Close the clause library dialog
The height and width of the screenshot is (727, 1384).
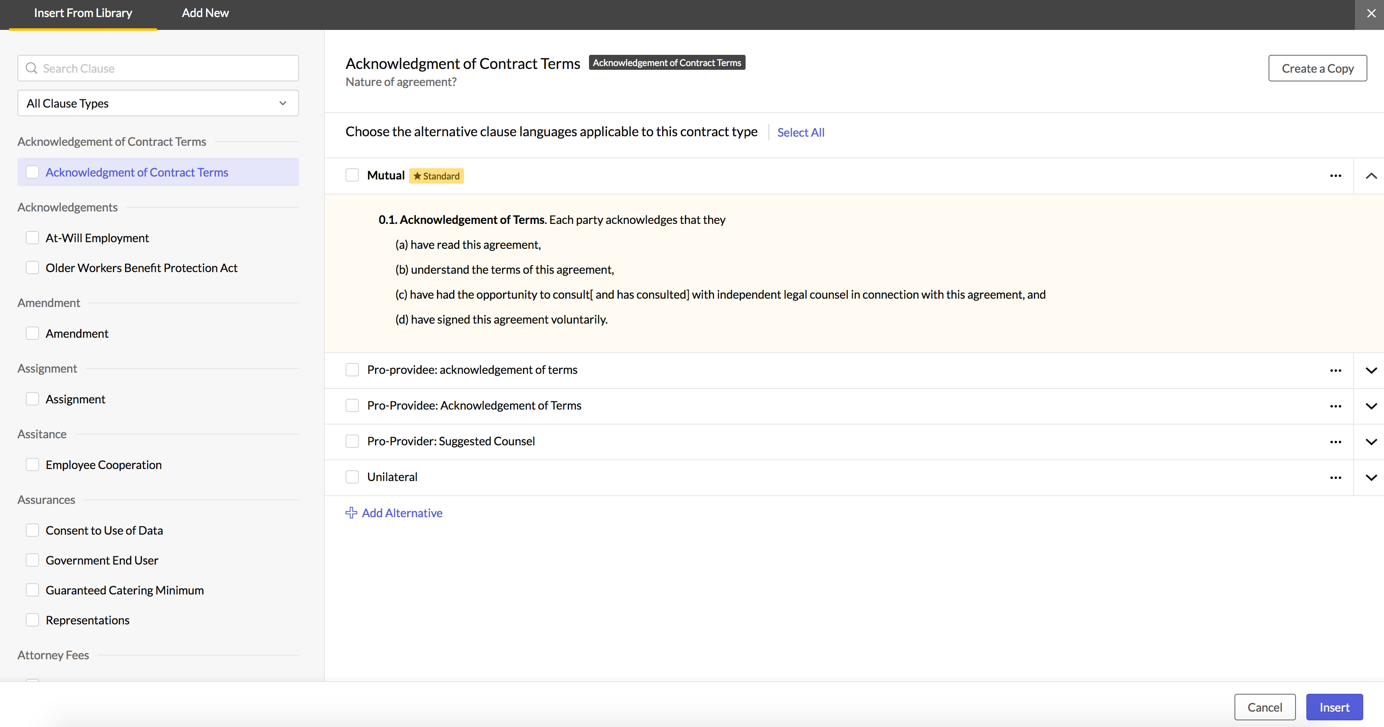pyautogui.click(x=1371, y=13)
